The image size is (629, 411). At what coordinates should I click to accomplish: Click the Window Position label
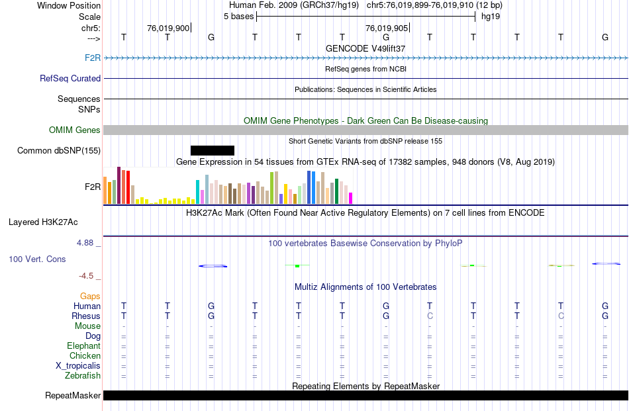[69, 5]
